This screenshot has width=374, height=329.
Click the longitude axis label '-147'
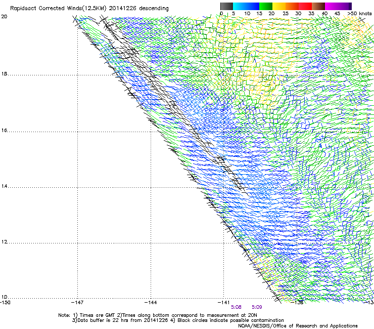[x=77, y=303]
